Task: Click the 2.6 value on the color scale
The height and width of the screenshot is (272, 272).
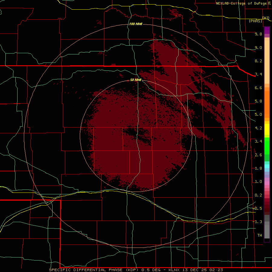Action: coord(258,155)
